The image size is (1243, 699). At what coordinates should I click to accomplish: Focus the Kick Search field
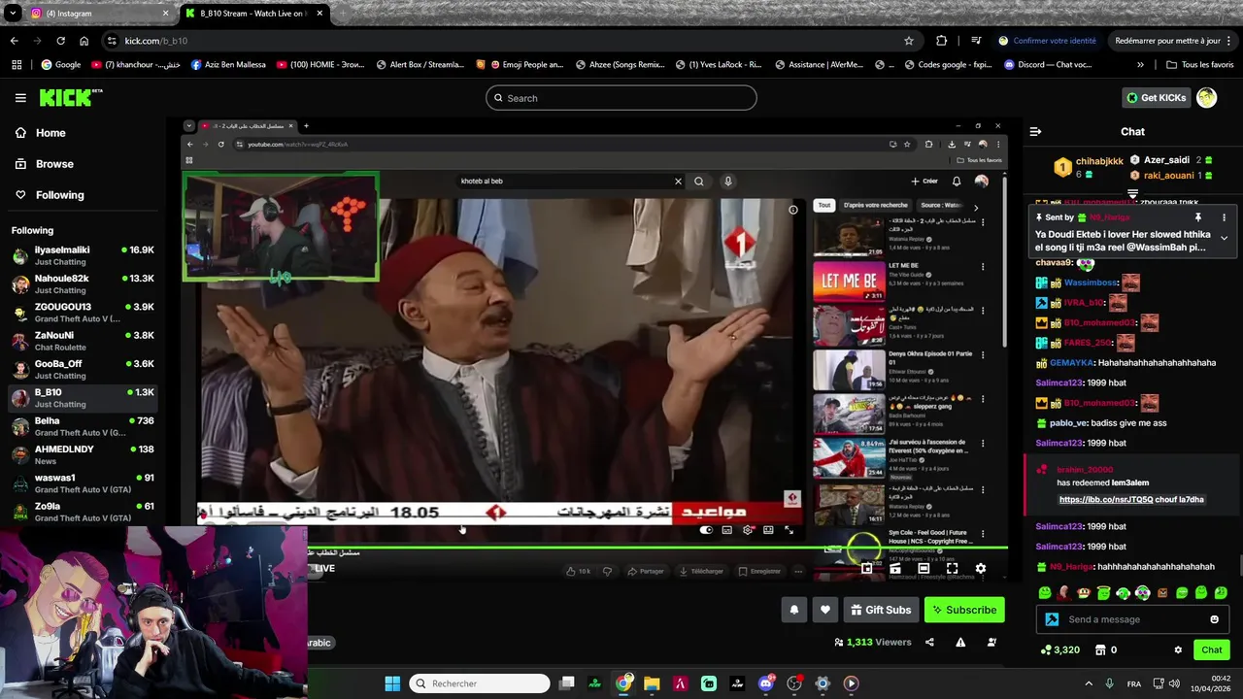pos(621,98)
